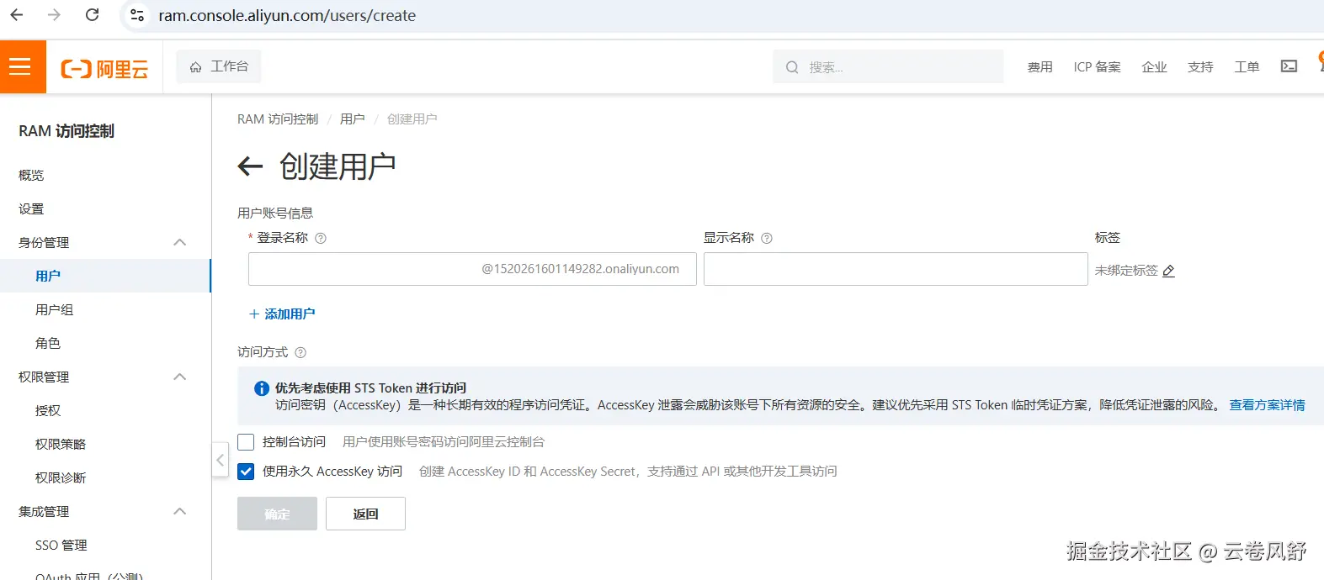Image resolution: width=1324 pixels, height=580 pixels.
Task: Collapse the 权限管理 section
Action: point(179,377)
